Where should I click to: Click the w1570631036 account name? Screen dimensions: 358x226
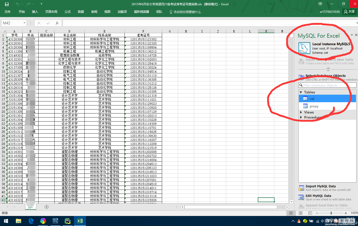point(330,12)
